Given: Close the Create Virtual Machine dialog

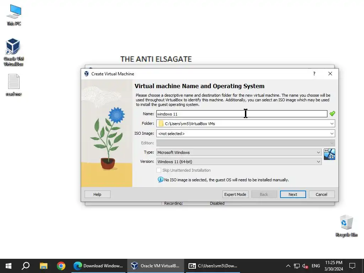Looking at the screenshot, I should (x=330, y=74).
